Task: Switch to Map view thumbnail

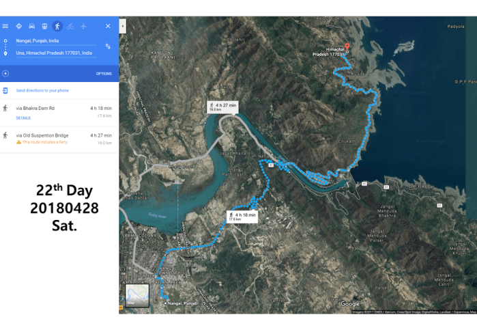Action: [x=137, y=296]
